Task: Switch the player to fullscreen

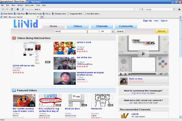Action: pos(166,74)
